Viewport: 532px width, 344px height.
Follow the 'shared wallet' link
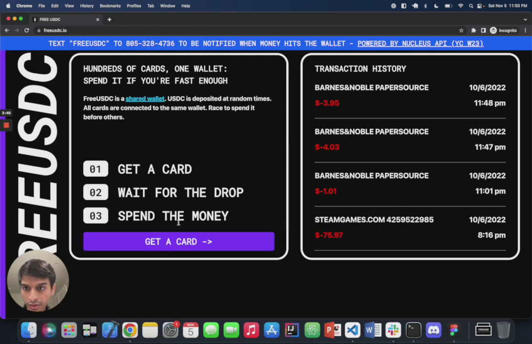click(145, 99)
